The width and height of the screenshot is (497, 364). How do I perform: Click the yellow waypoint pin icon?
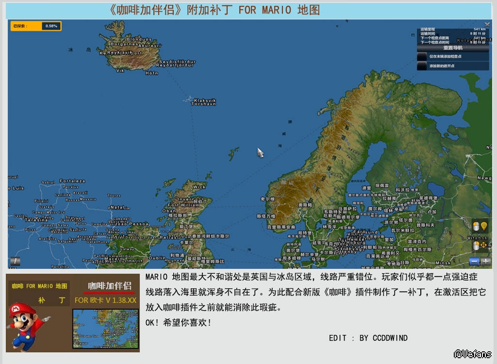(x=484, y=226)
